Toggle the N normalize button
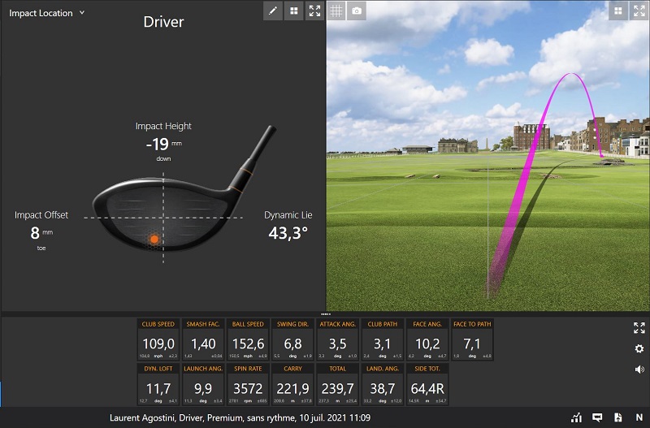 (x=639, y=417)
